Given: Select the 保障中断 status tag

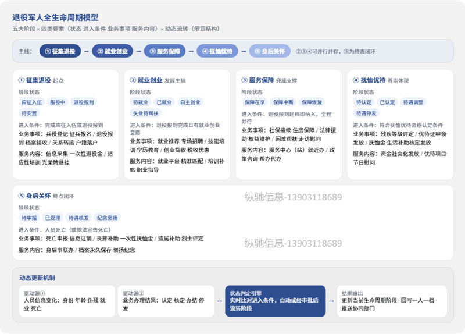Looking at the screenshot, I should (283, 102).
